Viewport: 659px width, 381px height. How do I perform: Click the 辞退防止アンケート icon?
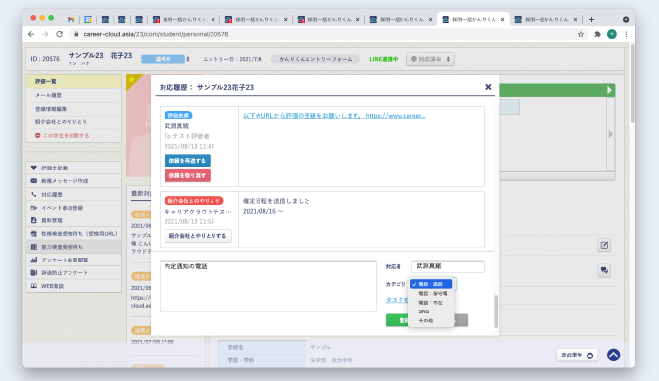(34, 273)
